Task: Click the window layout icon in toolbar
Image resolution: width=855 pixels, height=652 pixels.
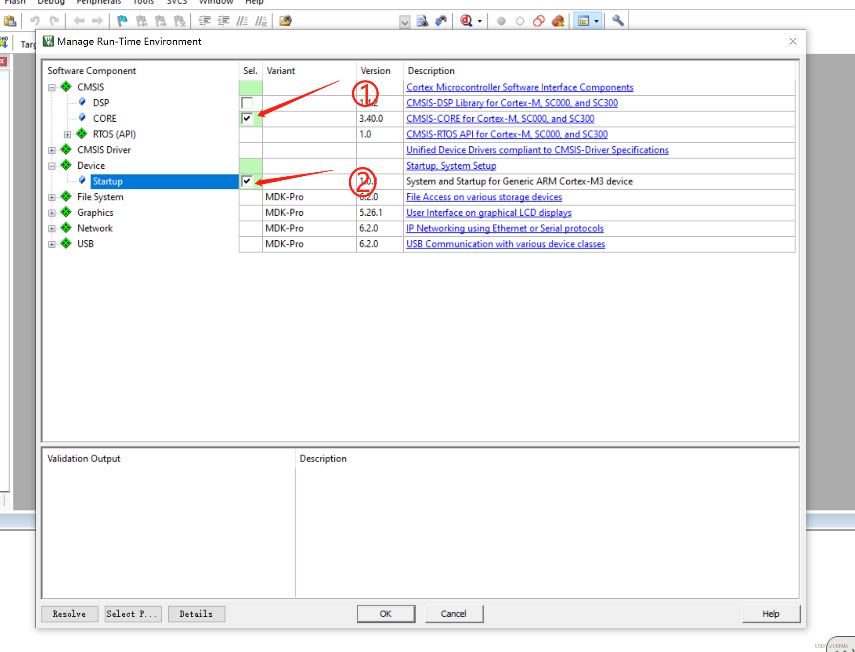Action: point(584,21)
